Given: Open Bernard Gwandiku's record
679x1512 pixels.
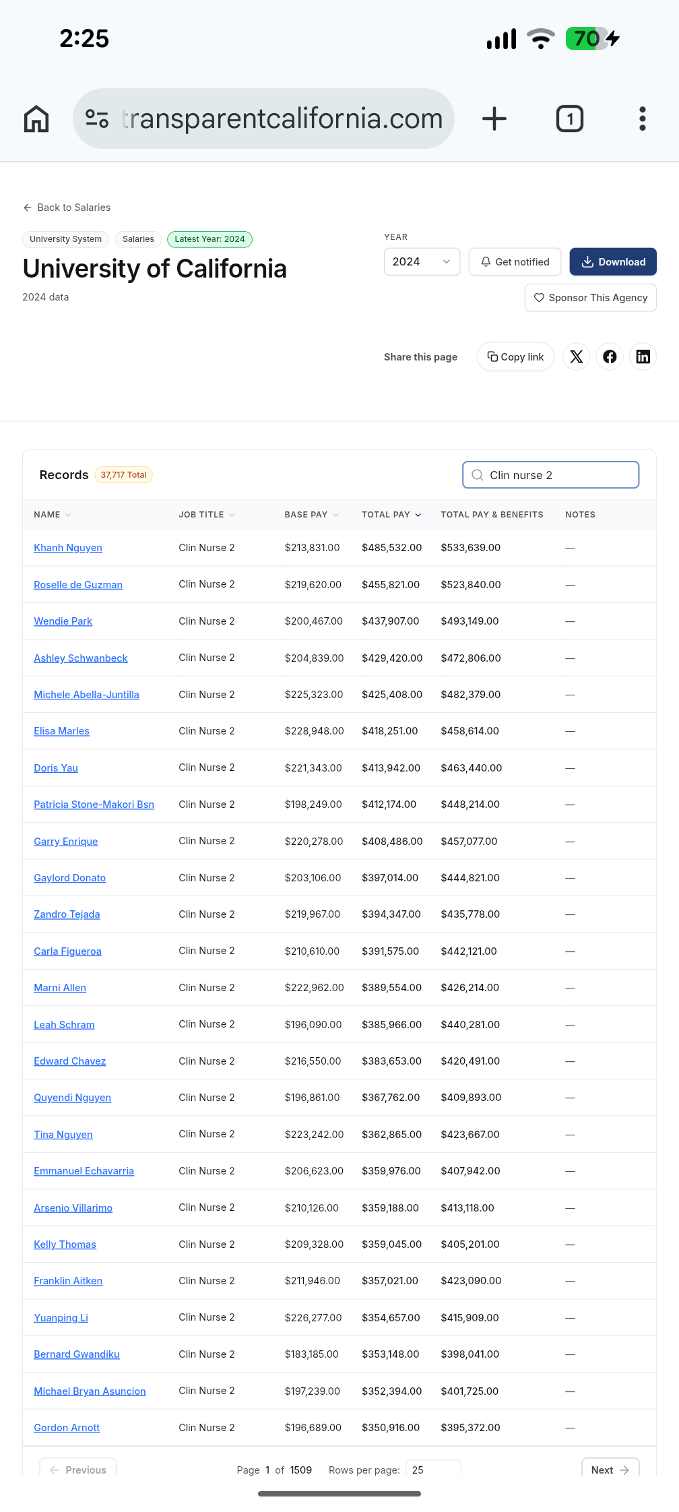Looking at the screenshot, I should coord(77,1354).
